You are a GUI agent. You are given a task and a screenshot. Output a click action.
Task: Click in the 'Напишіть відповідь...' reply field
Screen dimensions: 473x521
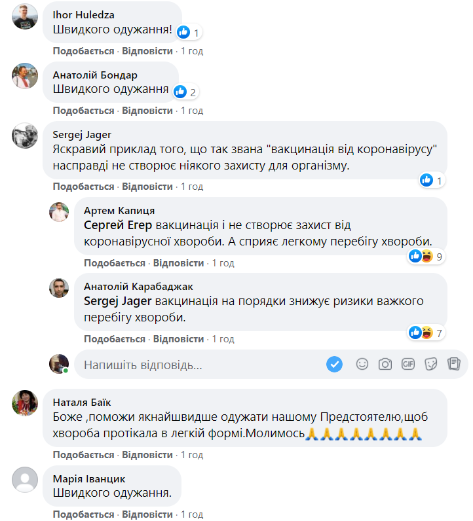pyautogui.click(x=197, y=365)
